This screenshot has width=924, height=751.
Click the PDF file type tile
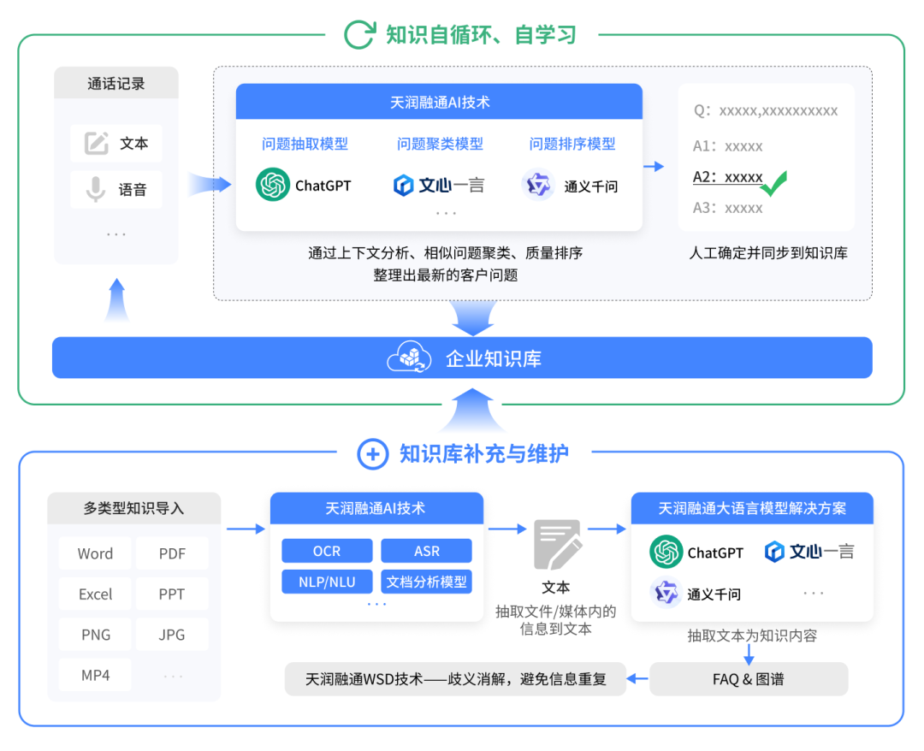[172, 553]
